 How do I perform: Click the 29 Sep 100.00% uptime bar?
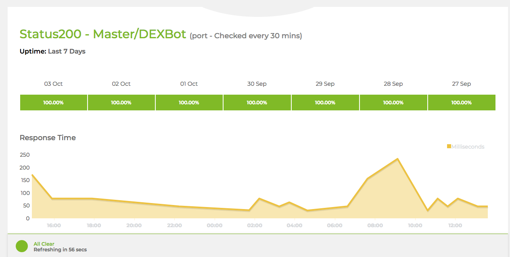tap(325, 102)
